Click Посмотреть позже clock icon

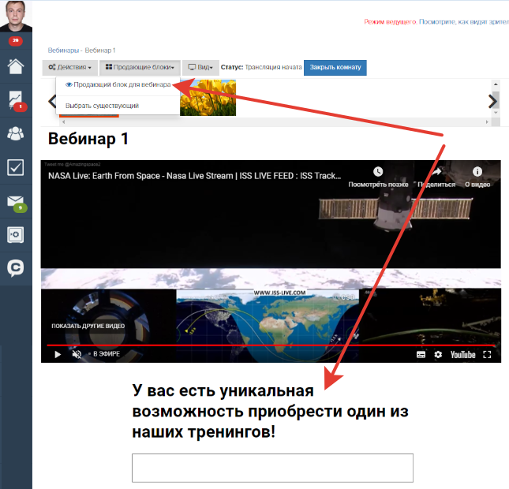(x=378, y=171)
